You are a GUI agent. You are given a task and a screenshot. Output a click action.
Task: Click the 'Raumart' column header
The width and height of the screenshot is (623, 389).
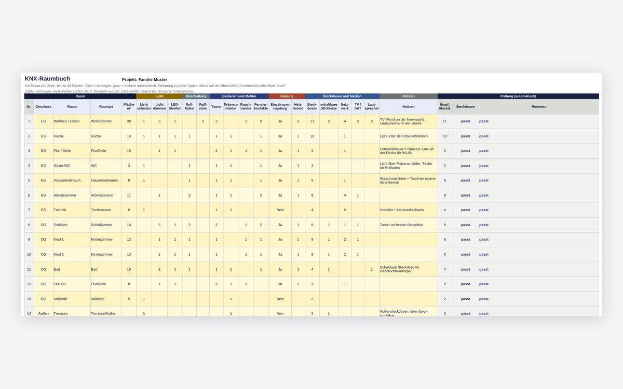[x=106, y=106]
